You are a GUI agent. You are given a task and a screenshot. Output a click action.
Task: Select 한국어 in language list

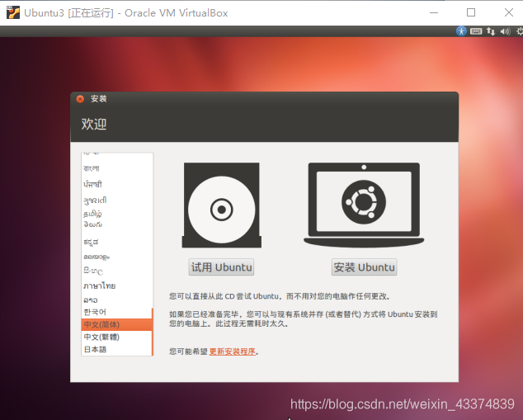click(116, 312)
